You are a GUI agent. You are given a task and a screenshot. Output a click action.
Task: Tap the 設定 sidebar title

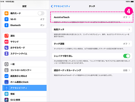[x=24, y=6]
